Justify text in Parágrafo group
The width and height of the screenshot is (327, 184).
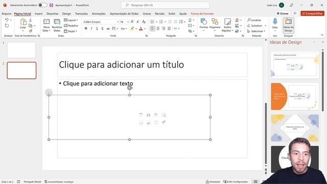[169, 29]
